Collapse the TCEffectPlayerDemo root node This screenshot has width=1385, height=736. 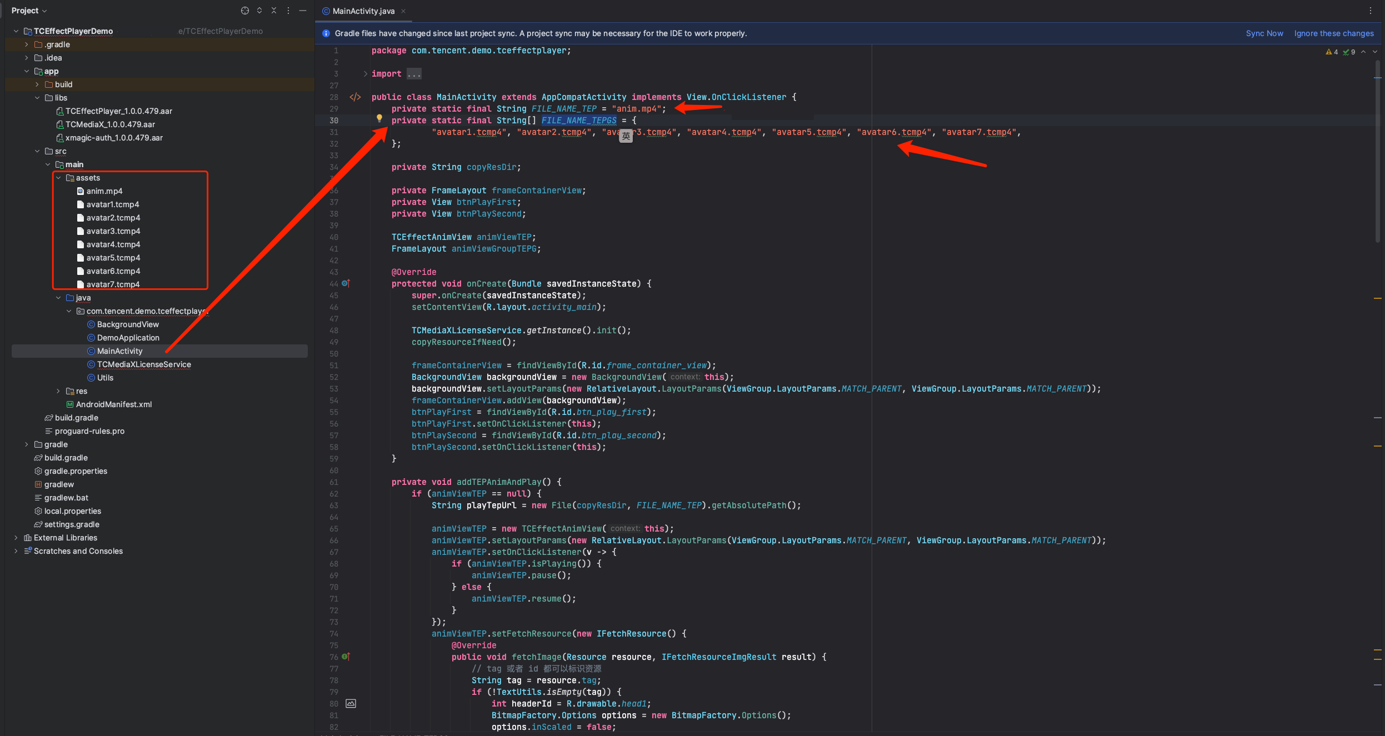[x=16, y=31]
